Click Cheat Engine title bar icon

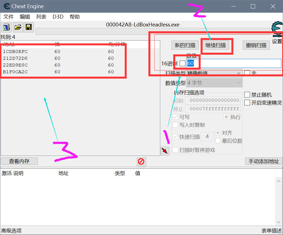7,6
